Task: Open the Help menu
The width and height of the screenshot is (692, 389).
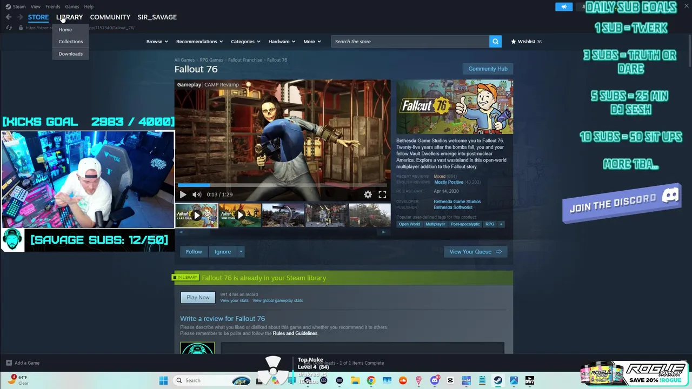Action: click(x=89, y=6)
